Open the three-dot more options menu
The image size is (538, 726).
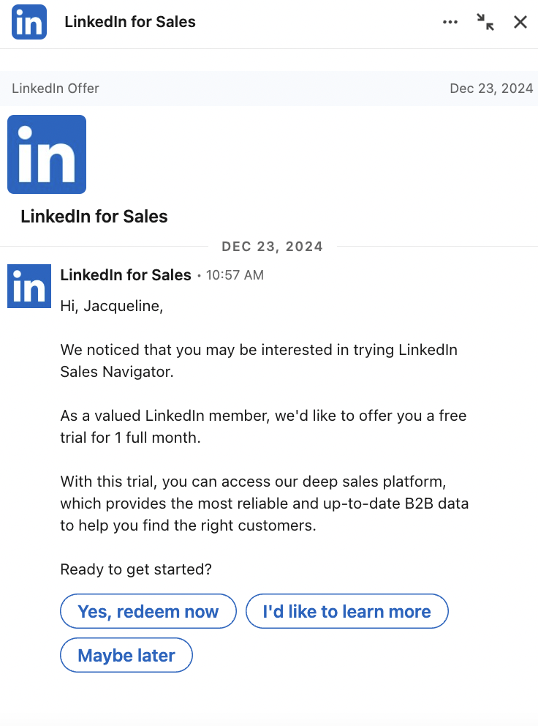450,22
